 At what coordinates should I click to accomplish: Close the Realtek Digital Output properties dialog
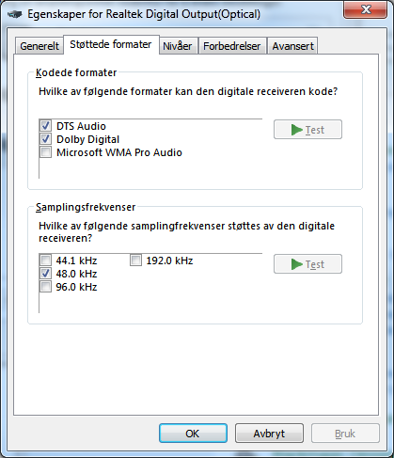tap(366, 9)
